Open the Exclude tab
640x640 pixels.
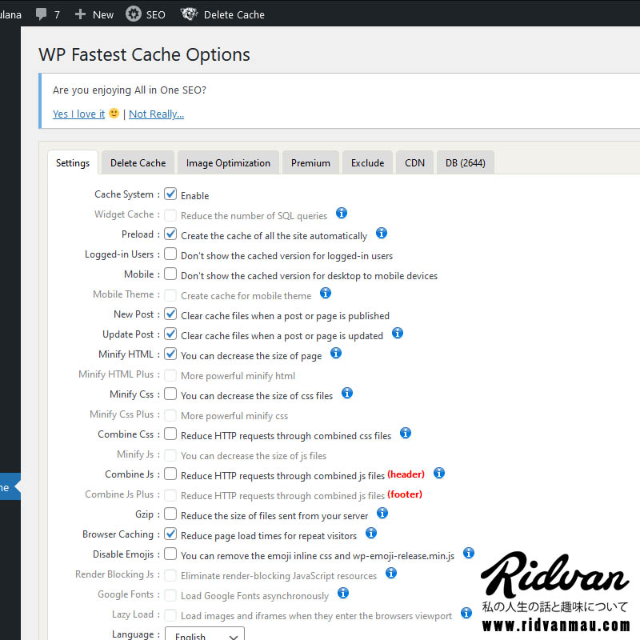(367, 163)
